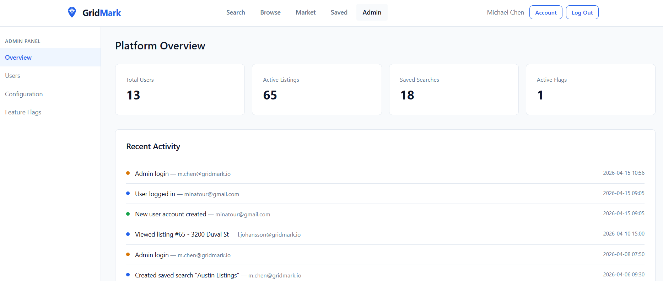Navigate to Feature Flags in the sidebar
The height and width of the screenshot is (281, 663).
coord(23,112)
